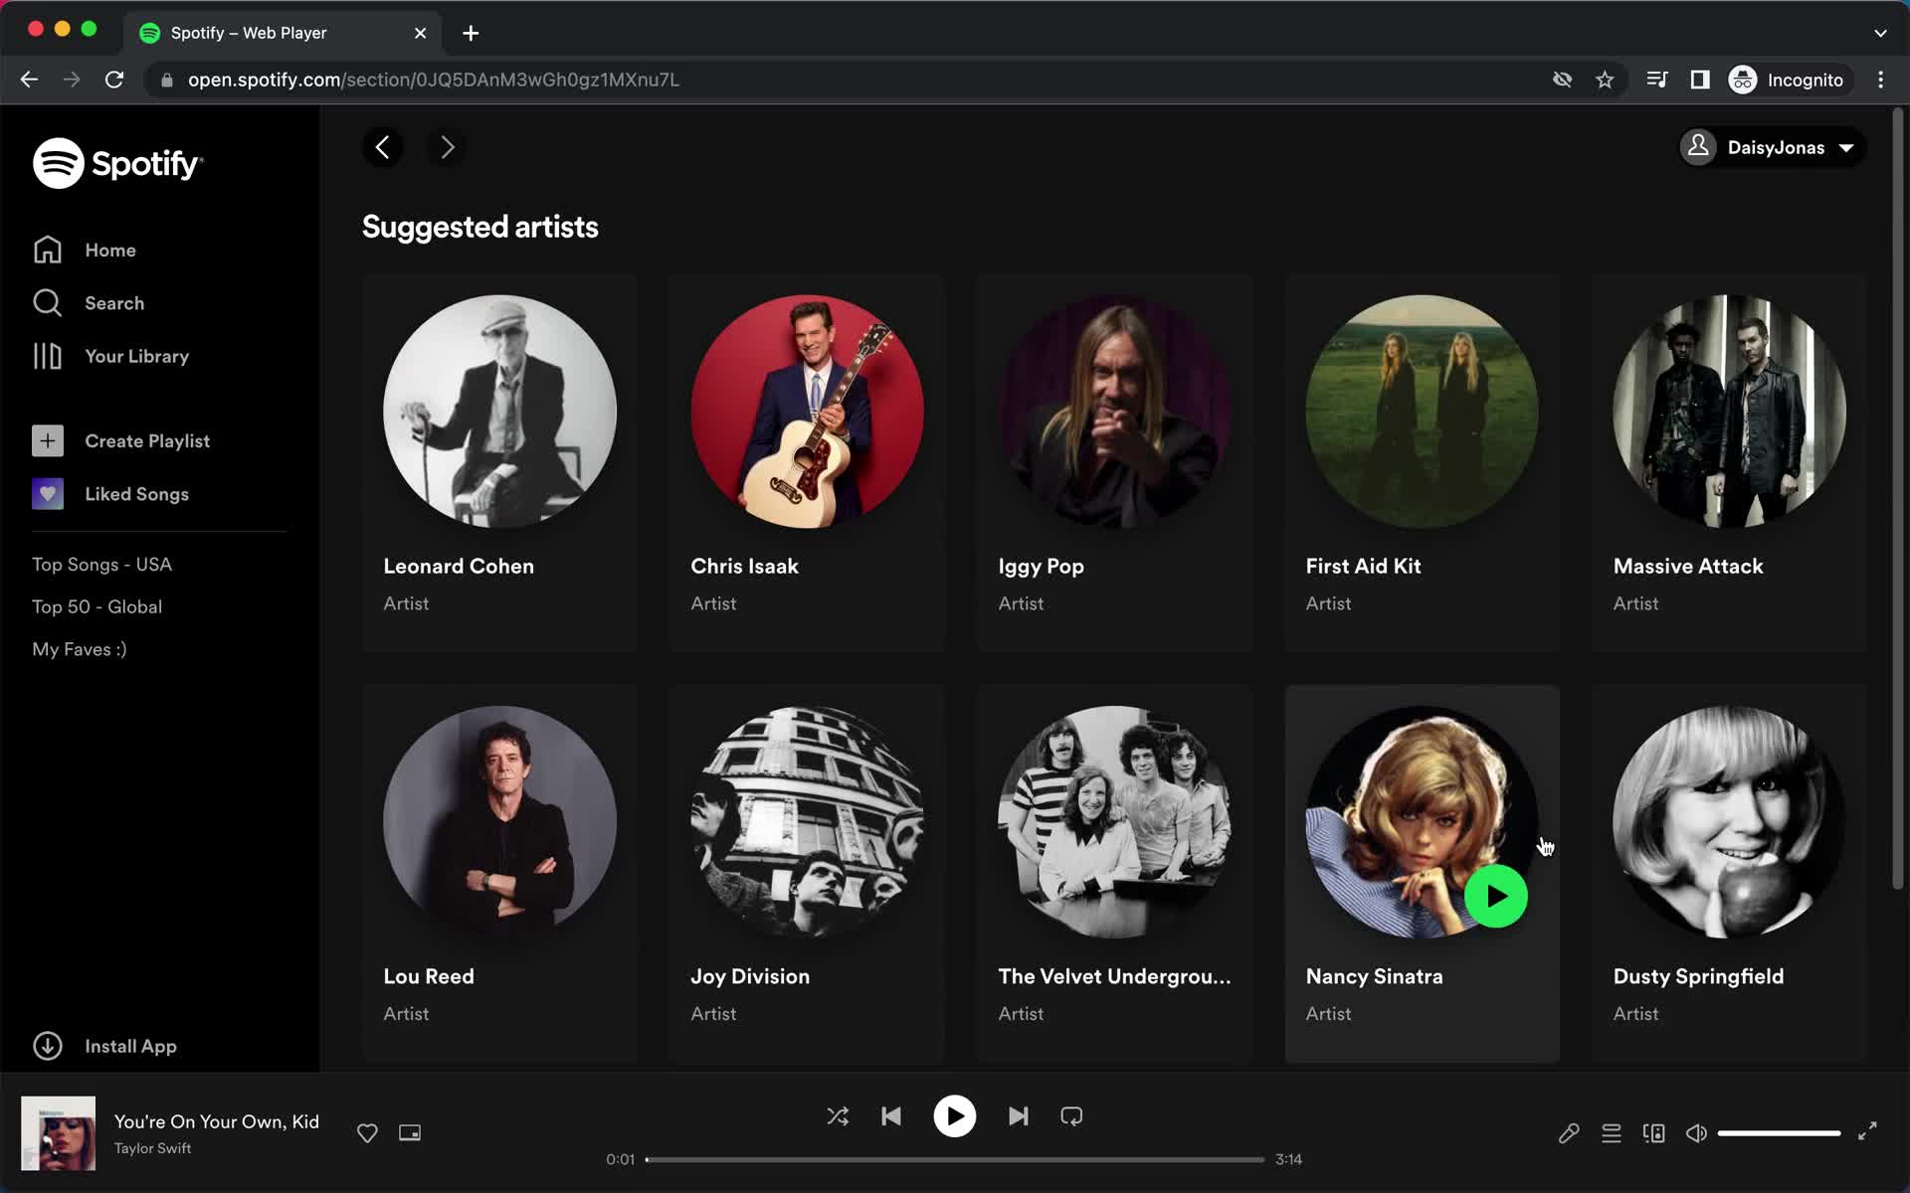1910x1193 pixels.
Task: Click the Install App label
Action: tap(130, 1046)
